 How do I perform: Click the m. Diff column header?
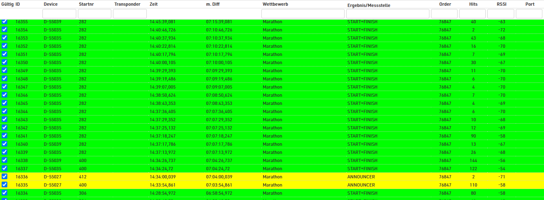tap(213, 4)
